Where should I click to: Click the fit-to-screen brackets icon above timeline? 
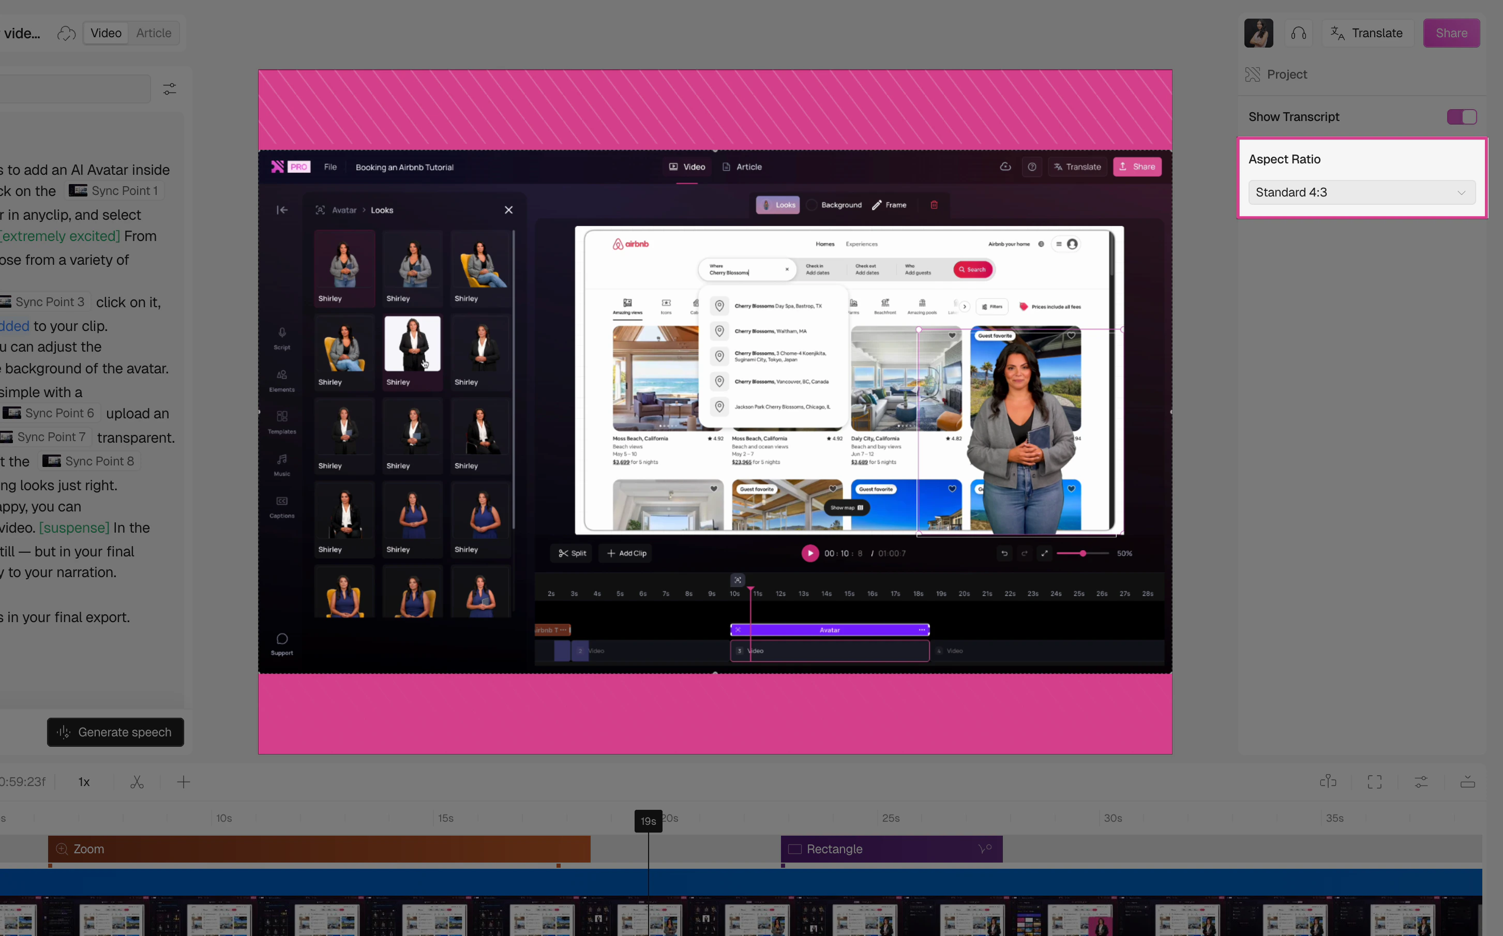(1374, 782)
